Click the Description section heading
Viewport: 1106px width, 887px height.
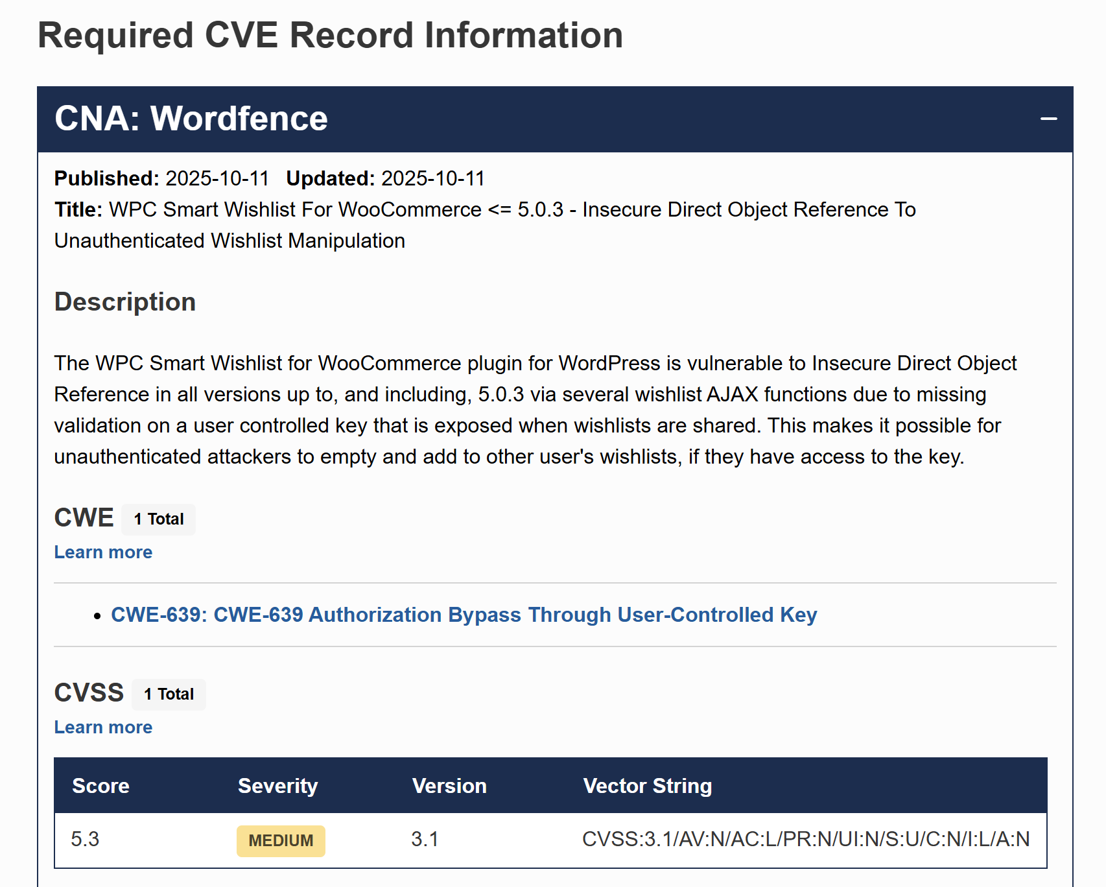125,302
